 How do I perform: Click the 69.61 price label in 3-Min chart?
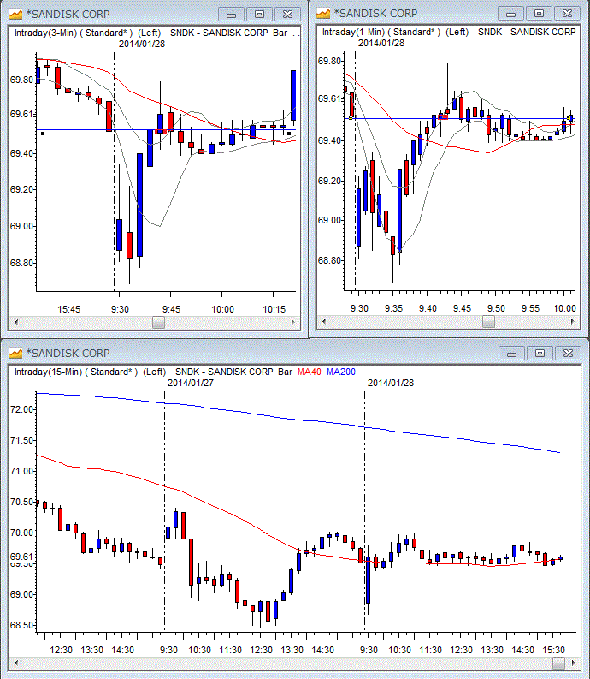21,115
